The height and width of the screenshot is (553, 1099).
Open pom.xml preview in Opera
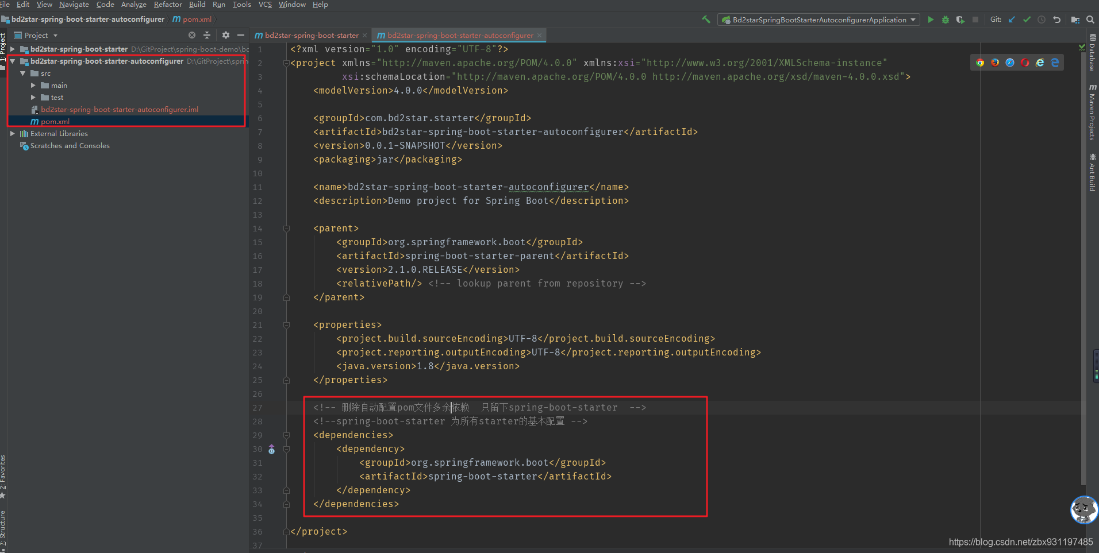click(x=1025, y=63)
